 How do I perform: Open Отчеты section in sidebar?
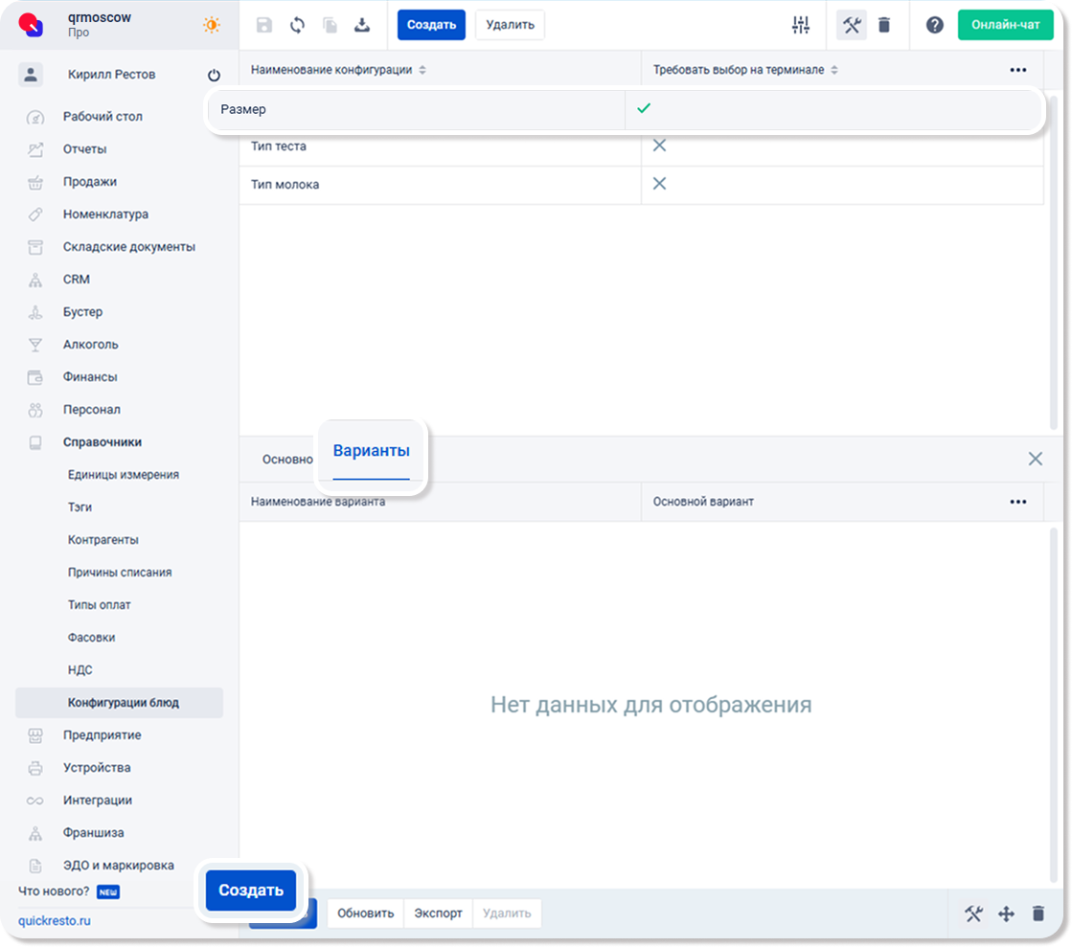[x=84, y=149]
